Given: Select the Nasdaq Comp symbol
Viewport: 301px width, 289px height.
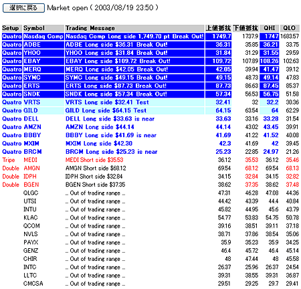Looking at the screenshot, I should point(43,36).
